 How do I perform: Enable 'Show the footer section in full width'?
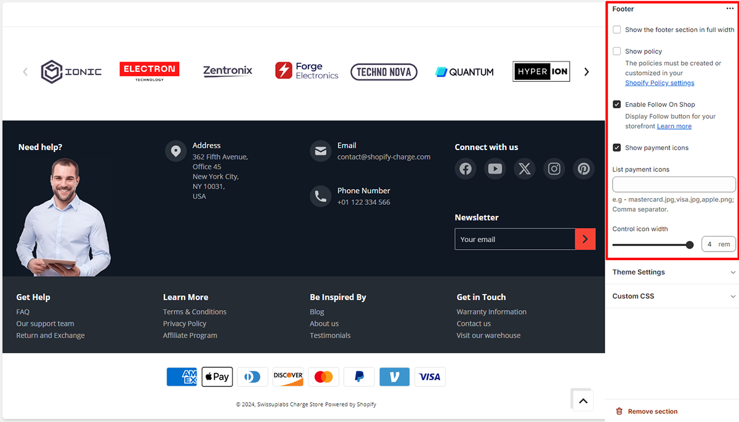[616, 29]
